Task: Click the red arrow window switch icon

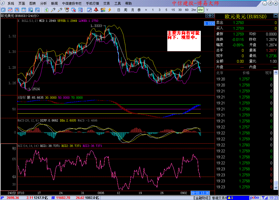Action: 74,10
